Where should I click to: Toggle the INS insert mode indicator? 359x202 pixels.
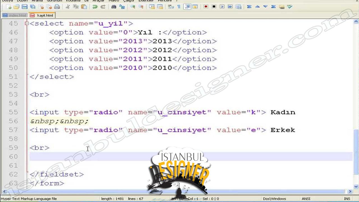tap(347, 199)
